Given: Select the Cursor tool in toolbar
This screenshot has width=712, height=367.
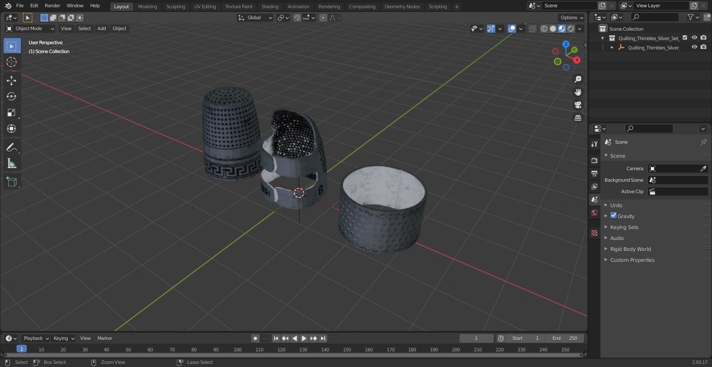Looking at the screenshot, I should pos(11,62).
